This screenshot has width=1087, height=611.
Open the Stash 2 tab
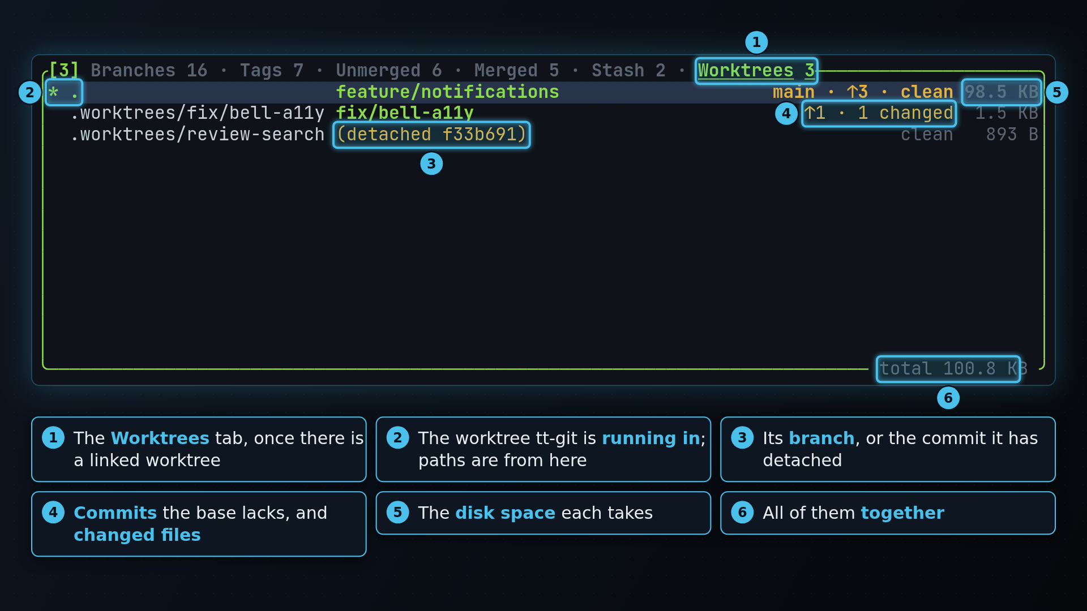pos(628,71)
